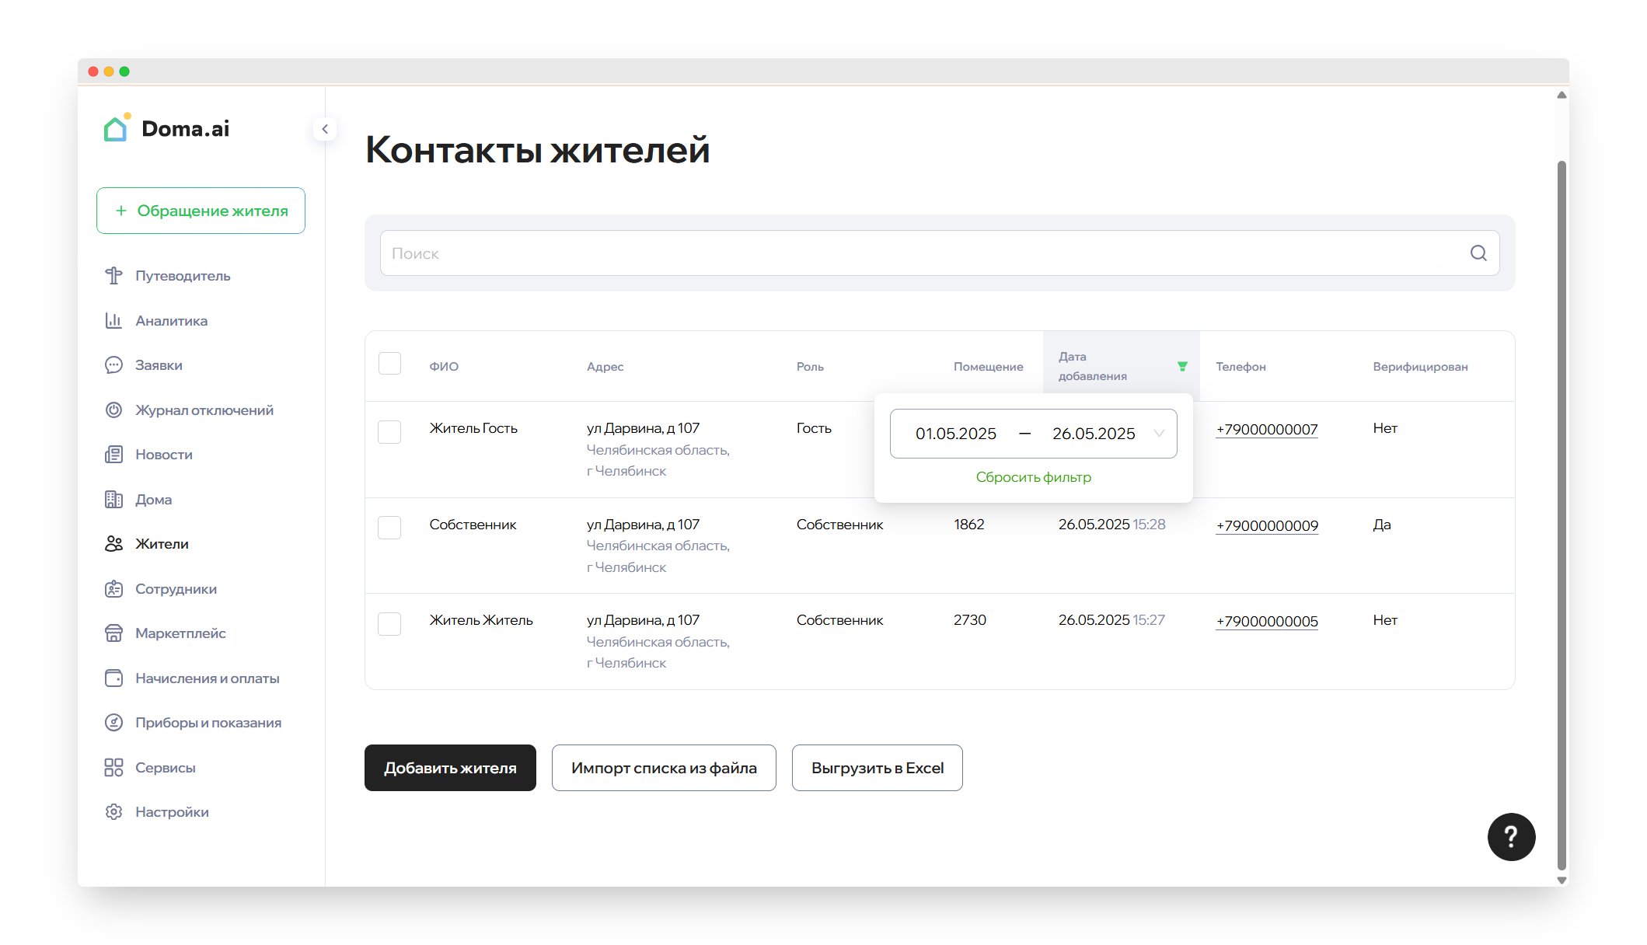This screenshot has width=1647, height=945.
Task: Check the Житель Гость row checkbox
Action: [x=389, y=431]
